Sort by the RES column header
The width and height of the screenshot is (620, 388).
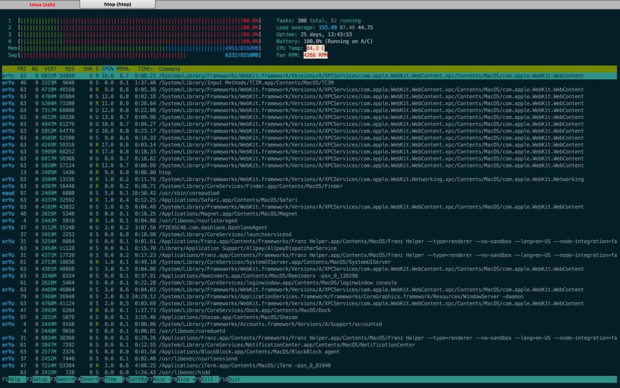70,69
